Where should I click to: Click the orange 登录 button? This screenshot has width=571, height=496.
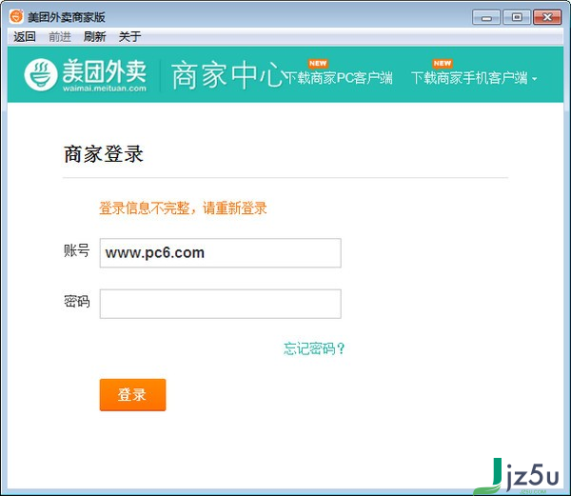coord(132,395)
